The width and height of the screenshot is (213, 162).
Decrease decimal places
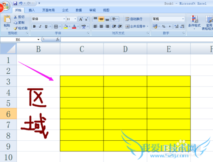[182, 26]
